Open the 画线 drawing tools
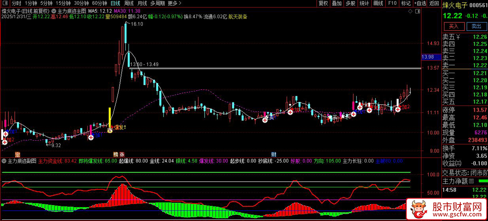 [378, 3]
